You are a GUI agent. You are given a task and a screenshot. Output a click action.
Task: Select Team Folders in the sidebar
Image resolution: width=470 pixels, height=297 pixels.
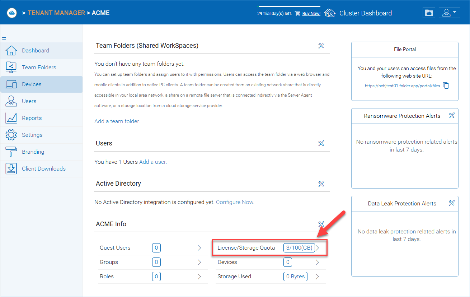tap(42, 68)
